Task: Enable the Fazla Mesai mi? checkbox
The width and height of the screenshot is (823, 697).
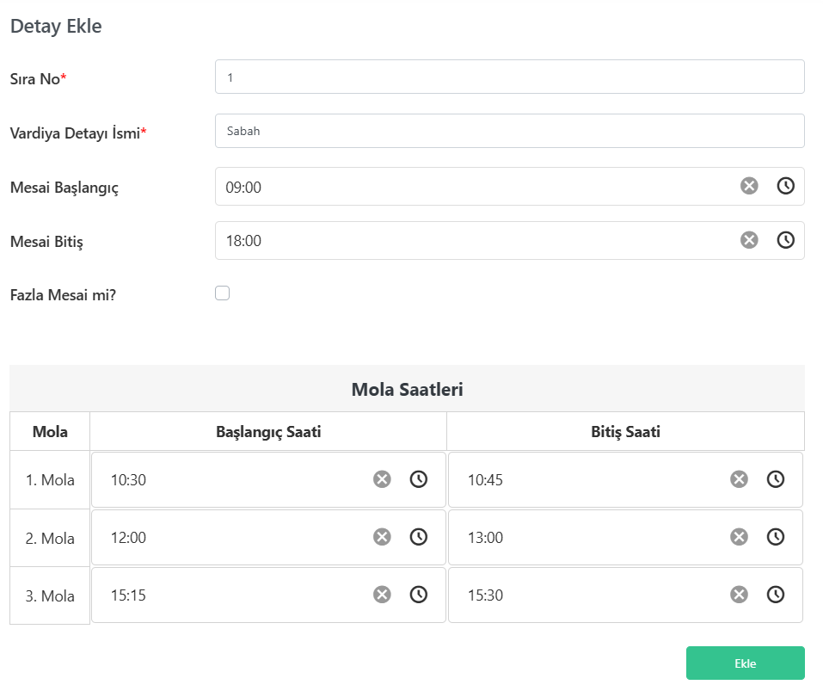Action: [x=222, y=293]
